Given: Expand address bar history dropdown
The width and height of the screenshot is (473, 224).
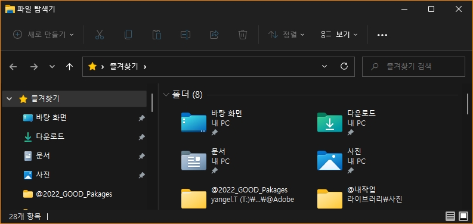Looking at the screenshot, I should point(324,66).
